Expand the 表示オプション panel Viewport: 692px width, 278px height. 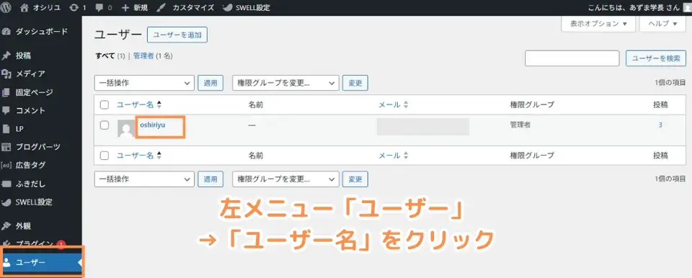coord(598,24)
